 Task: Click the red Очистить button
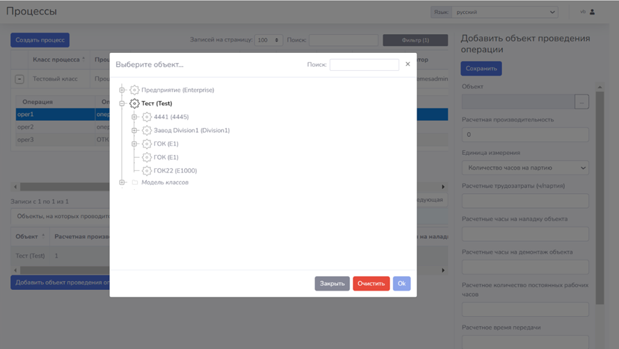click(x=371, y=284)
